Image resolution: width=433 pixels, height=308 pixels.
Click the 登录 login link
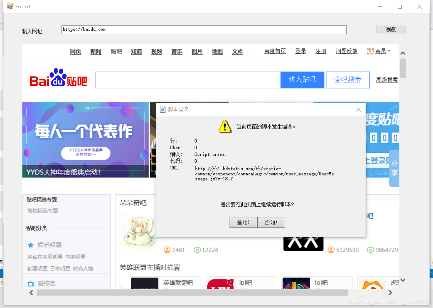301,51
